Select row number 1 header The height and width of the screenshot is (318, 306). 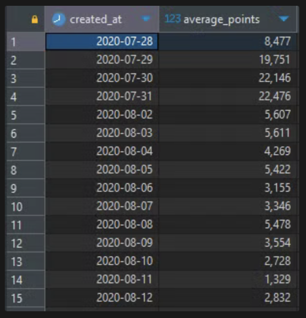tap(26, 41)
